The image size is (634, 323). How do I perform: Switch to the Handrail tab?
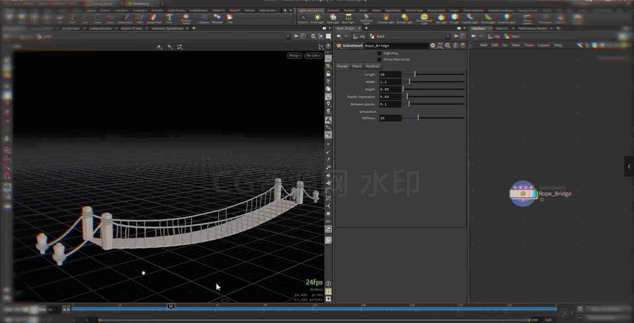[x=372, y=66]
